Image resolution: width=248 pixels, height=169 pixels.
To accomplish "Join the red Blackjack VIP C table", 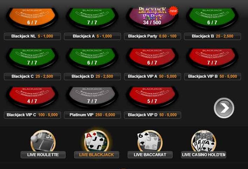I will pyautogui.click(x=32, y=98).
